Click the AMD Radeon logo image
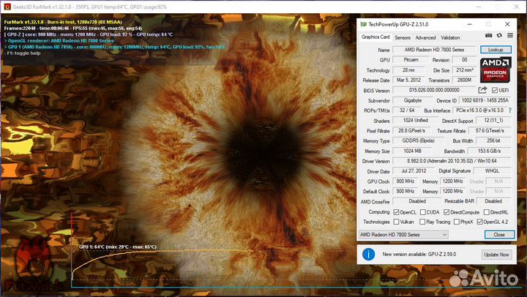The width and height of the screenshot is (527, 297). (496, 70)
